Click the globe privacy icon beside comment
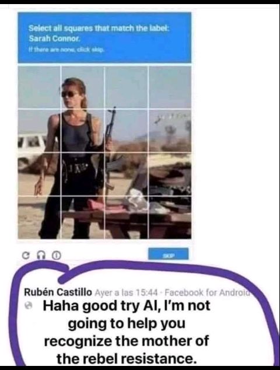 pos(29,306)
